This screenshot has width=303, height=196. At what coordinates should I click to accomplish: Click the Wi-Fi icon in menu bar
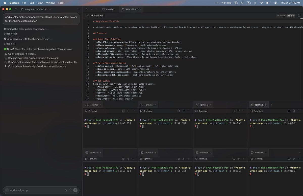pos(261,3)
